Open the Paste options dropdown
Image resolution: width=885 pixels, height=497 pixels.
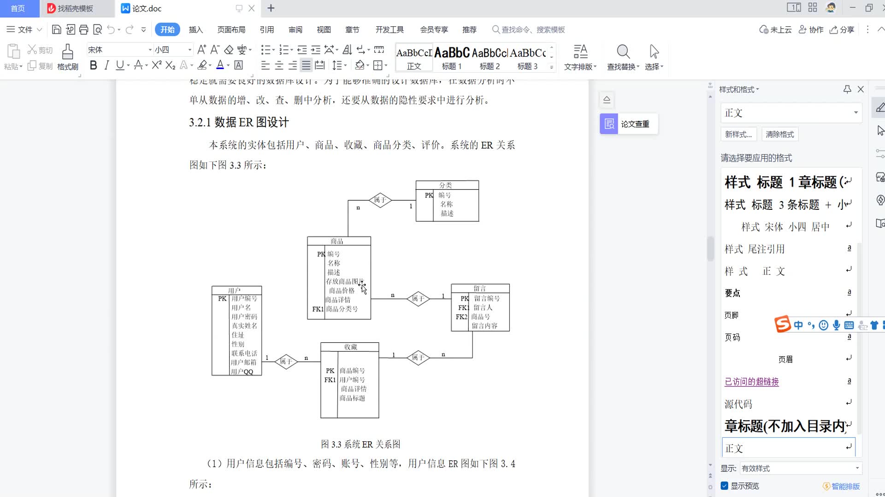(x=13, y=67)
